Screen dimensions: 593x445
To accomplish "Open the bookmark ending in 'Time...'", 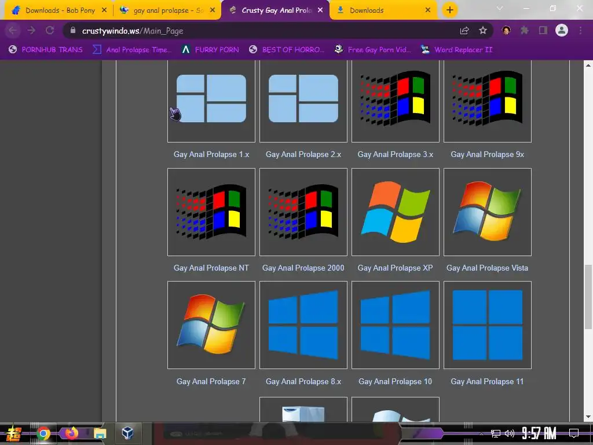I will (132, 50).
